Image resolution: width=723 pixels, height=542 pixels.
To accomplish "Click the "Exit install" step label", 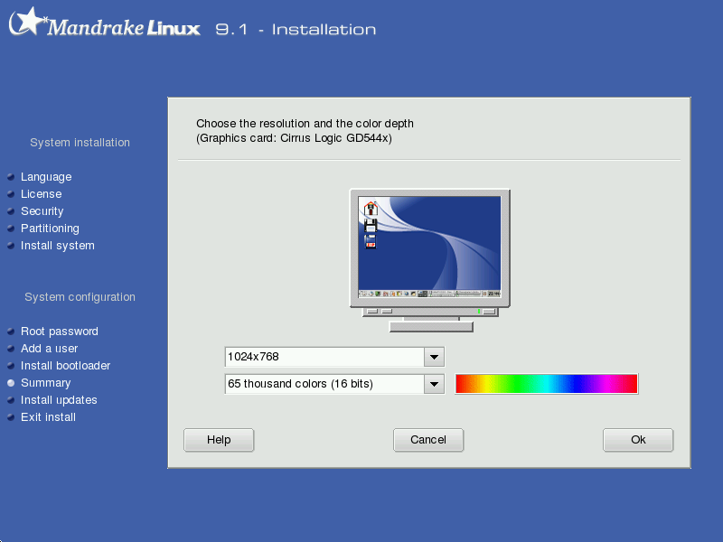I will 49,417.
